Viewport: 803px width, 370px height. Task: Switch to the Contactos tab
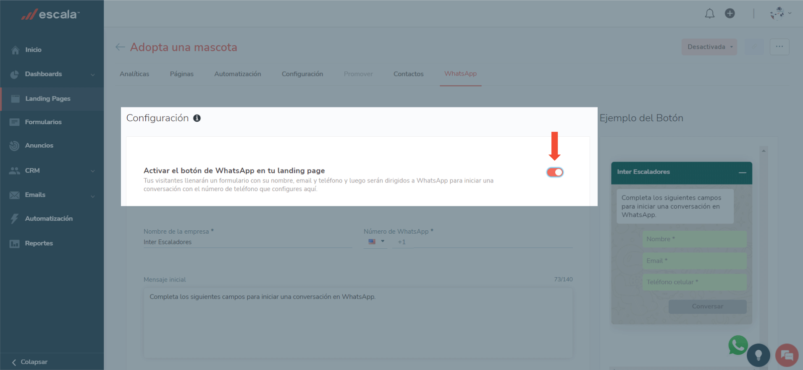click(x=409, y=74)
